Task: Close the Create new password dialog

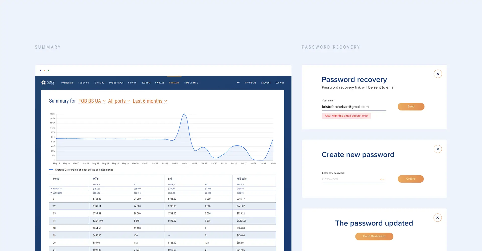Action: tap(438, 149)
